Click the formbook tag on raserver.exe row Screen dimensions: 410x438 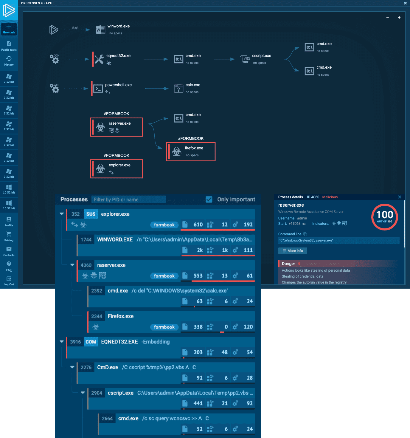point(164,276)
